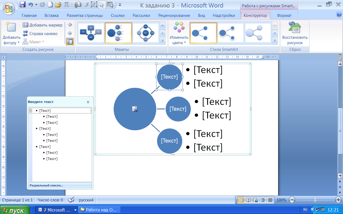Switch to the Вставка tab
This screenshot has width=343, height=214.
point(51,16)
